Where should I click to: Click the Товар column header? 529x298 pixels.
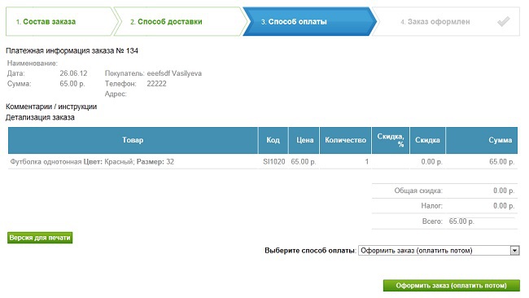coord(133,140)
